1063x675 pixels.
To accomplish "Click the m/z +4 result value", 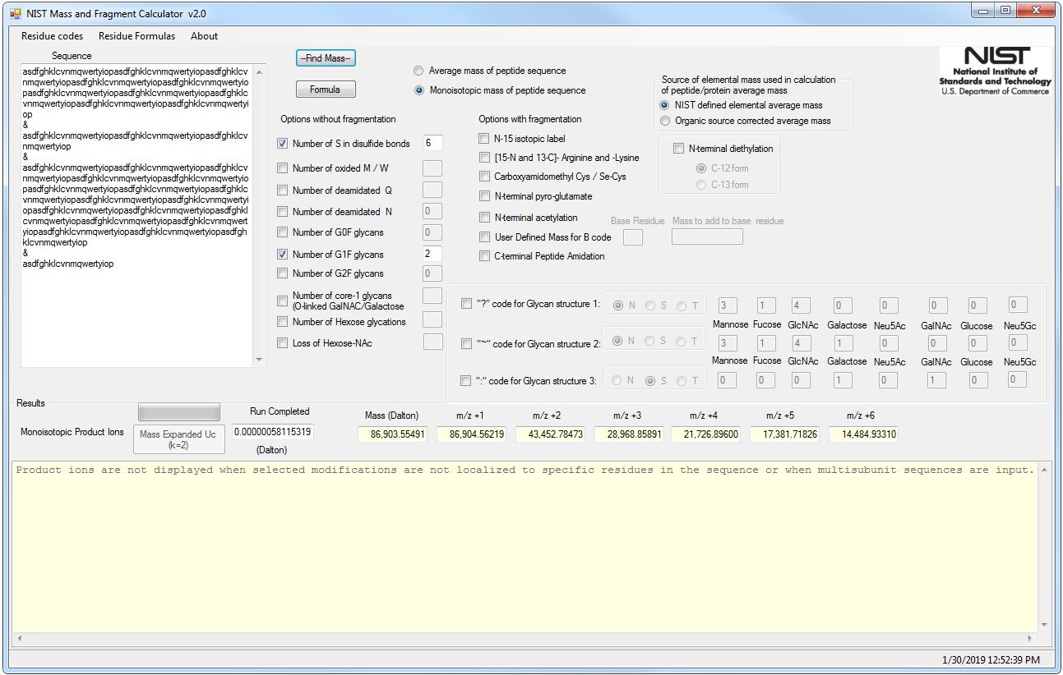I will (x=705, y=434).
